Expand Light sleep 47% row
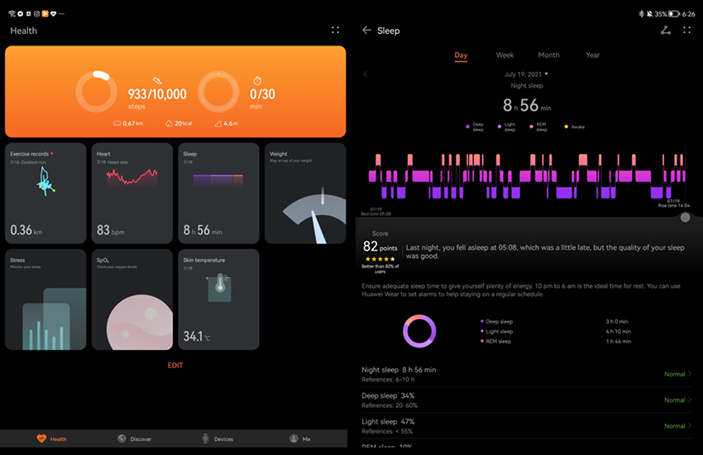Image resolution: width=703 pixels, height=455 pixels. [691, 426]
